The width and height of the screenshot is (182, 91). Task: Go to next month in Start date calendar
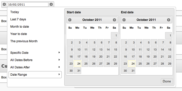pyautogui.click(x=114, y=20)
